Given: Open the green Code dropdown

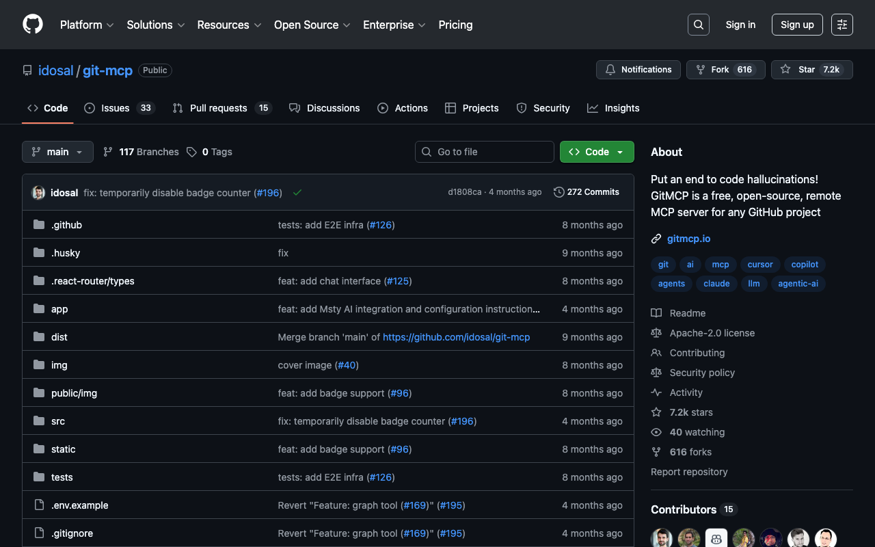Looking at the screenshot, I should [597, 152].
